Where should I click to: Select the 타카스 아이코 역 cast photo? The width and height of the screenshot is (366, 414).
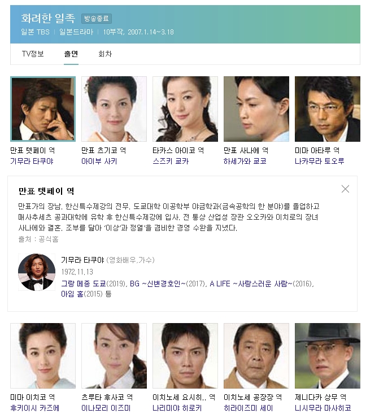coord(185,109)
